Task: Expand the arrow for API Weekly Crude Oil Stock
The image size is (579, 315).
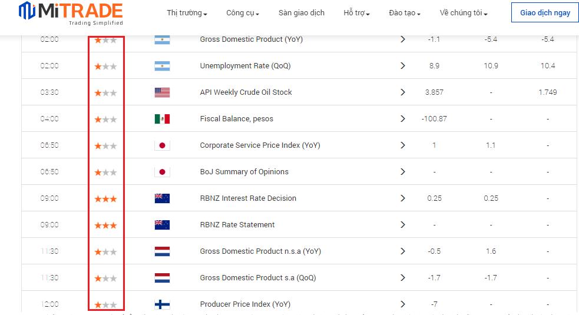Action: pos(403,92)
